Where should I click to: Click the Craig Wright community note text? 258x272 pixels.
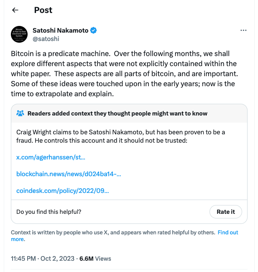[x=121, y=136]
